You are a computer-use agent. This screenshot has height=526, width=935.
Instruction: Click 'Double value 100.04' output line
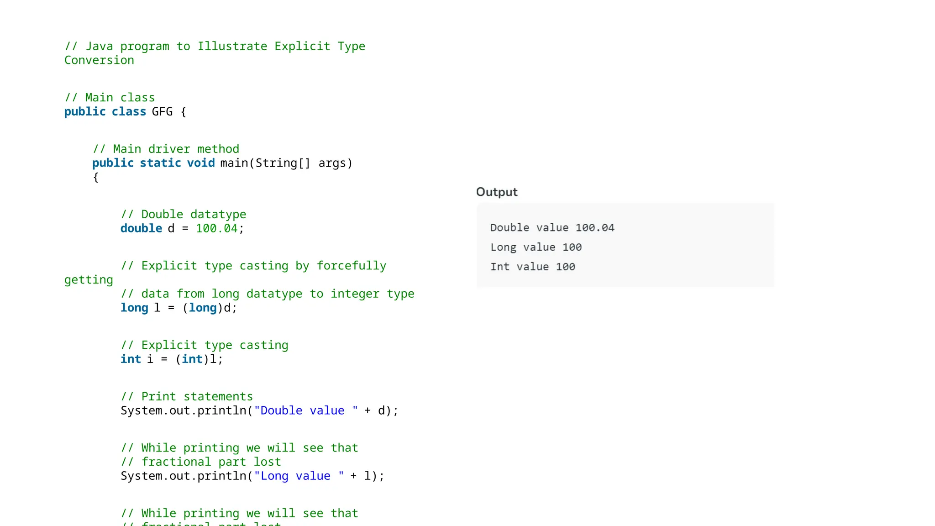[x=552, y=227]
